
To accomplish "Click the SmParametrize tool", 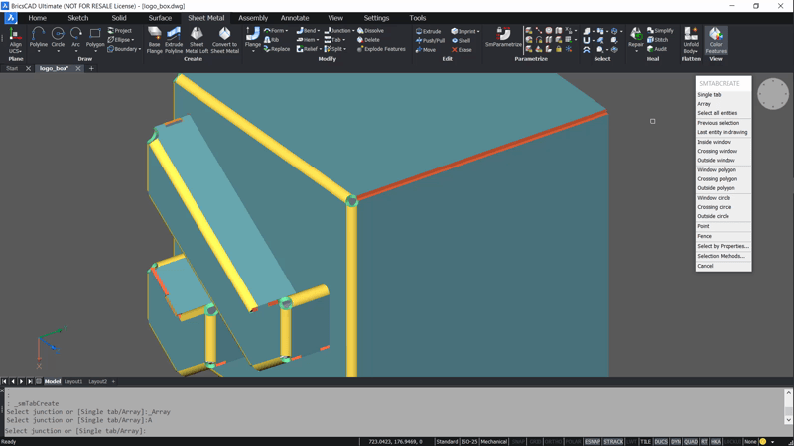I will click(503, 37).
